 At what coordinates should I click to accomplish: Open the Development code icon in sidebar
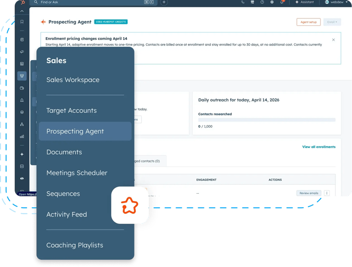point(22,167)
